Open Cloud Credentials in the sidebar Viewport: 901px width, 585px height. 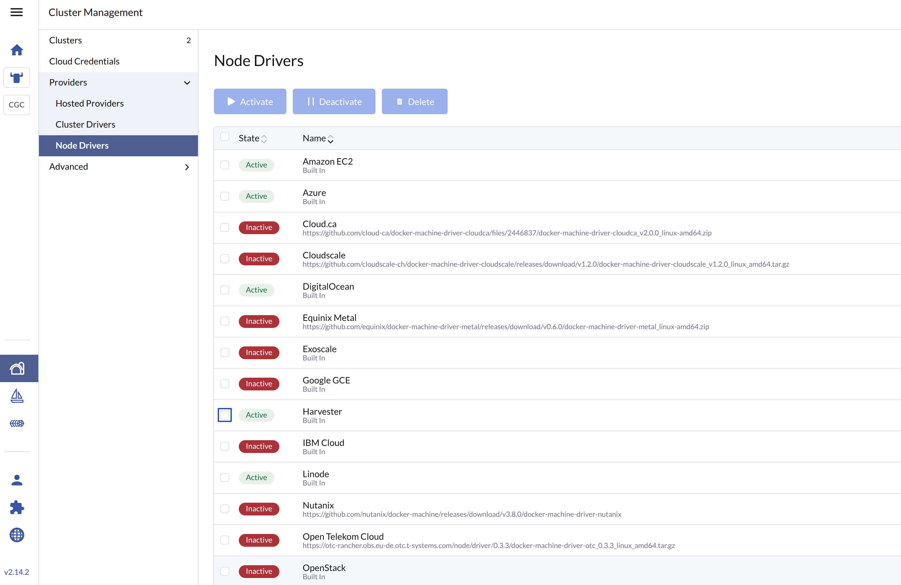pos(118,61)
